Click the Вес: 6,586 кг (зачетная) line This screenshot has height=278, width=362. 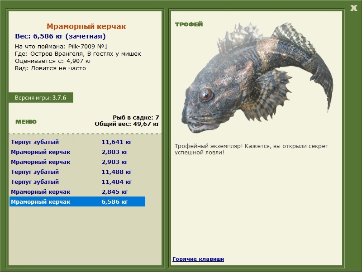(x=60, y=36)
